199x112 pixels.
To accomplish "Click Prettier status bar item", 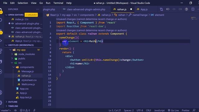I will tap(186, 110).
